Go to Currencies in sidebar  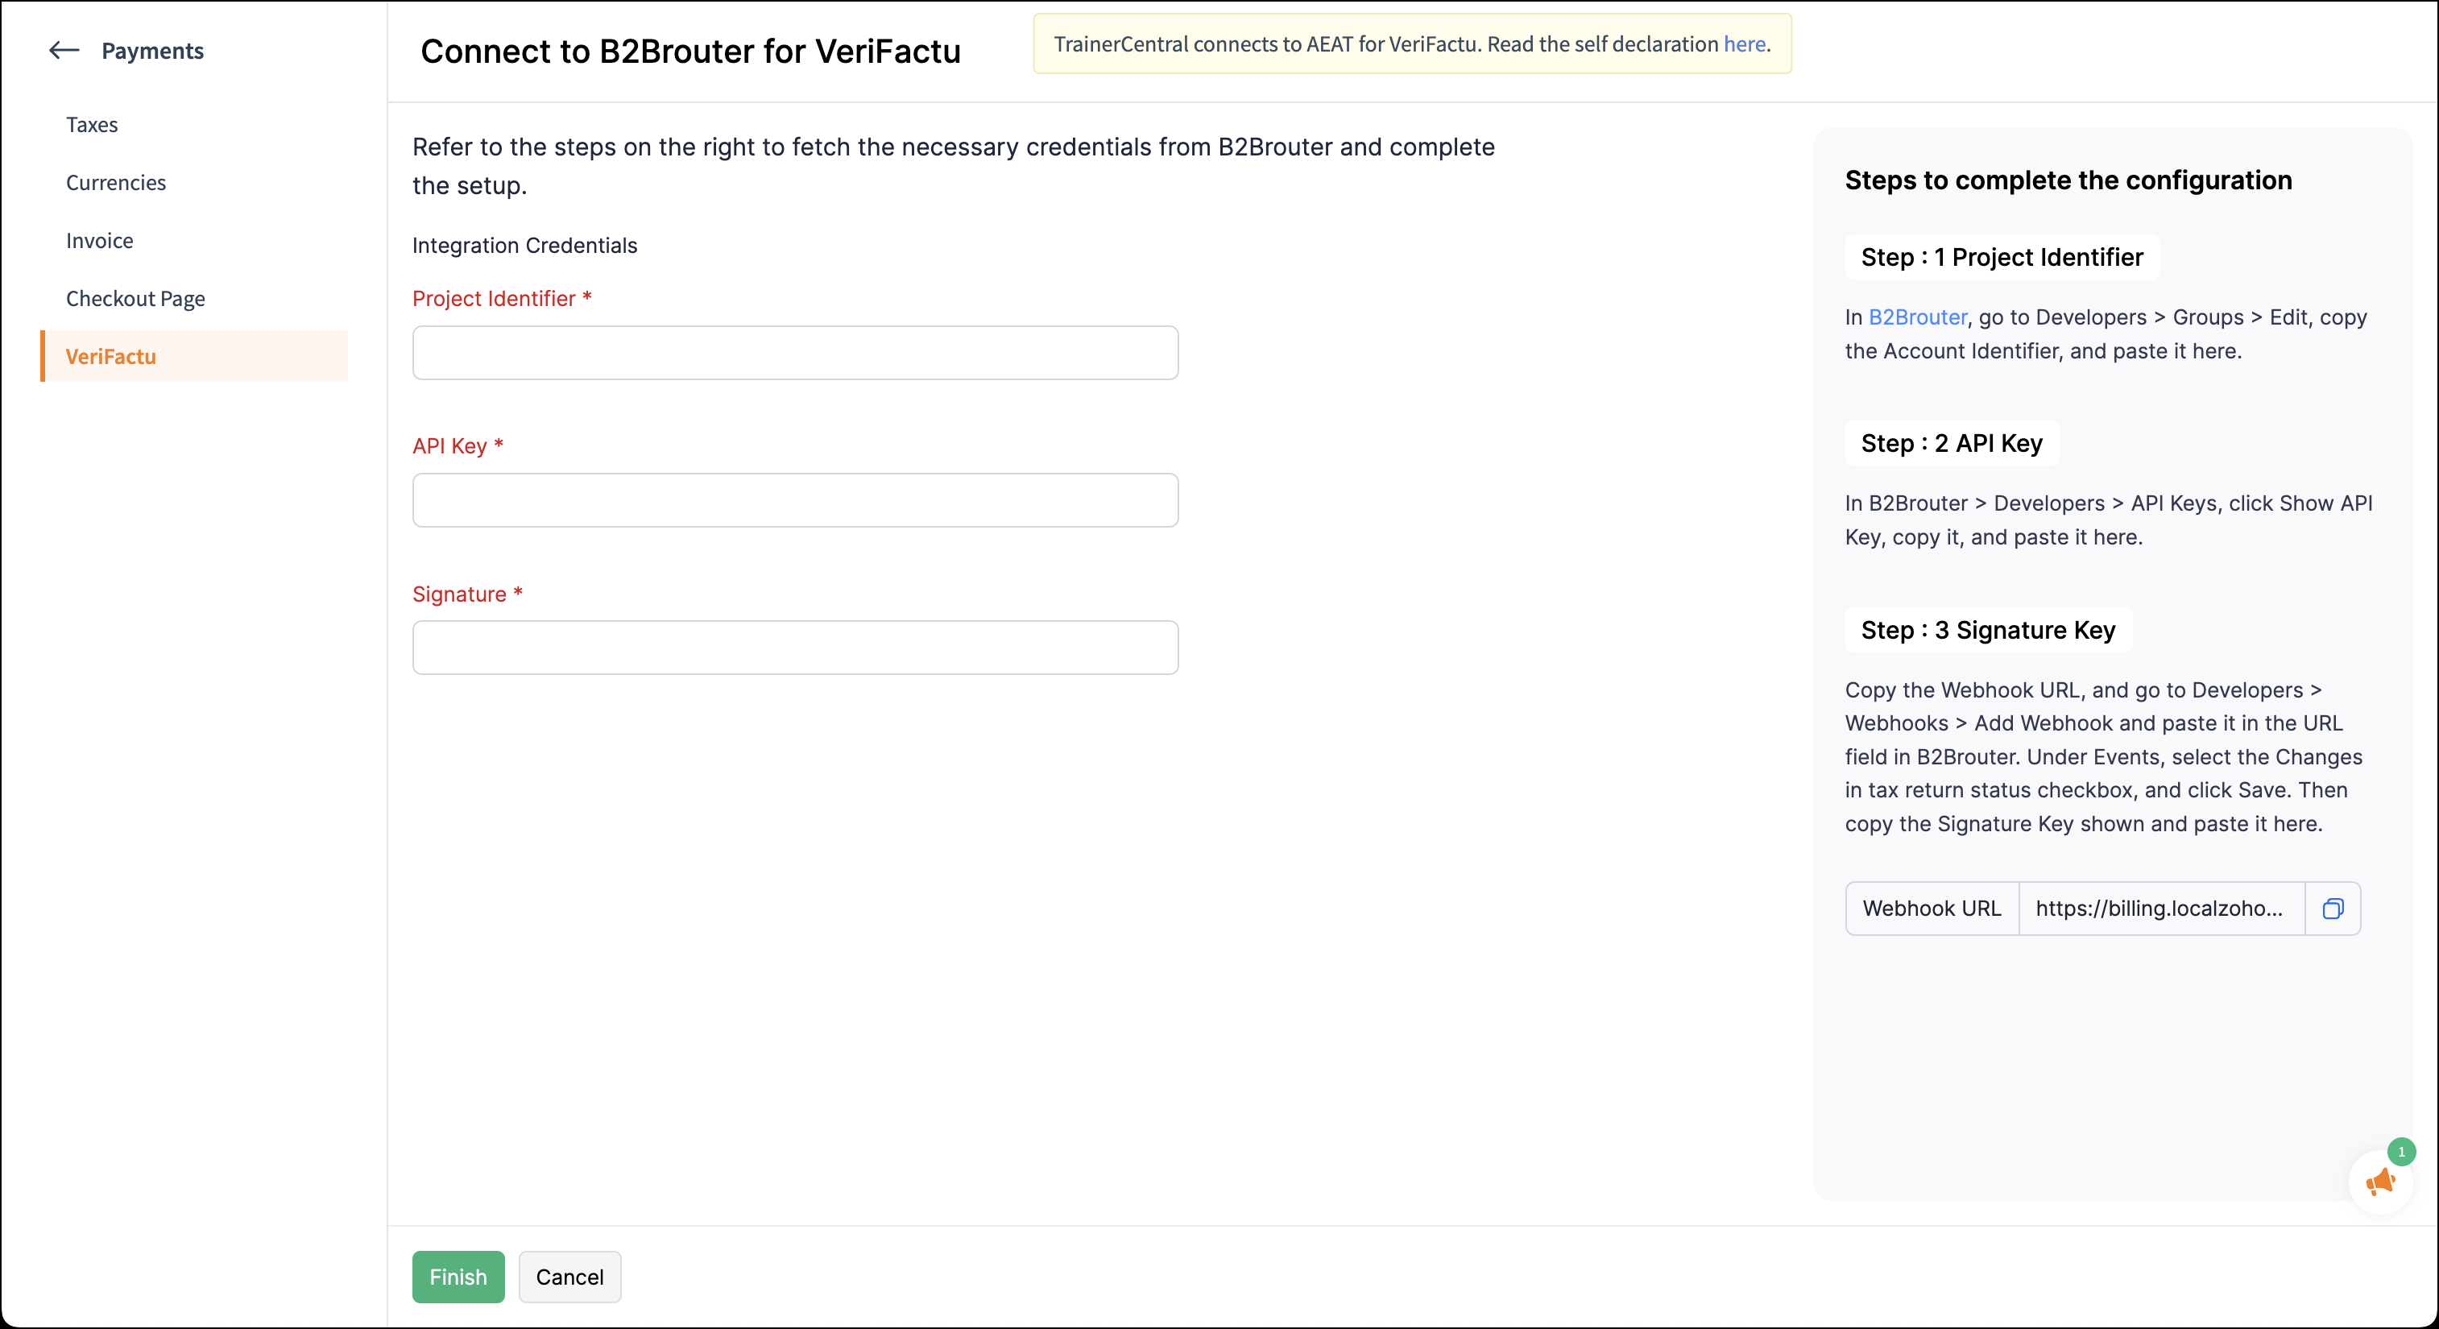click(115, 183)
